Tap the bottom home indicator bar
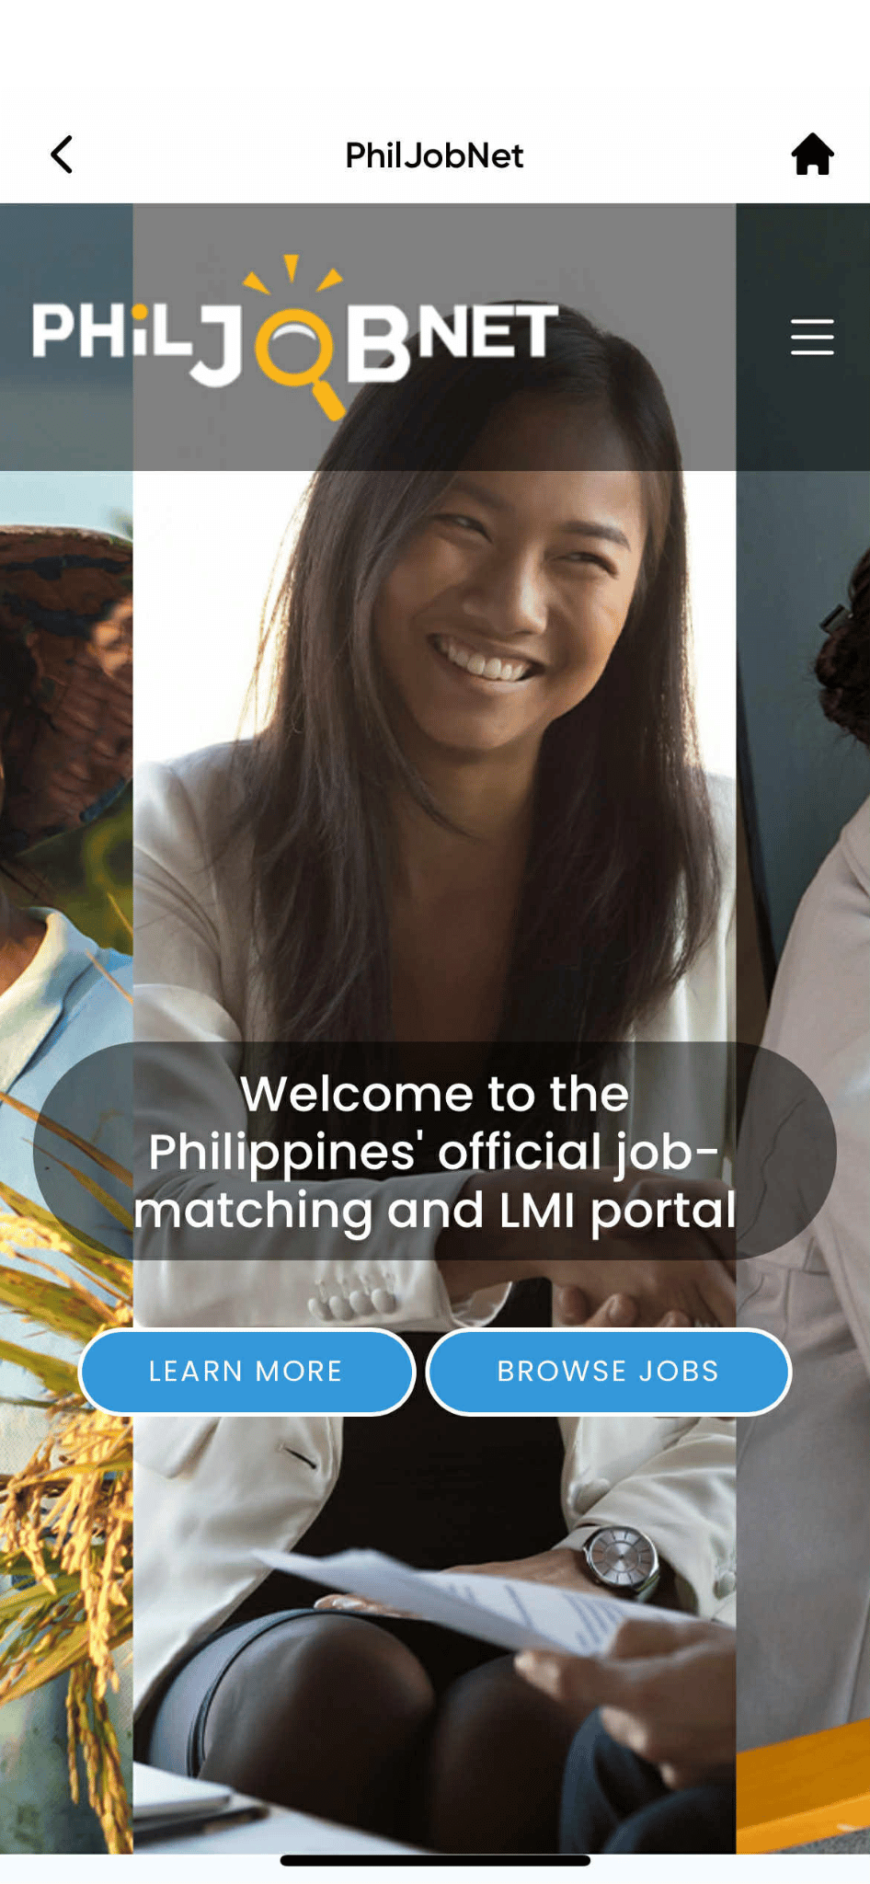The image size is (870, 1884). [x=435, y=1861]
